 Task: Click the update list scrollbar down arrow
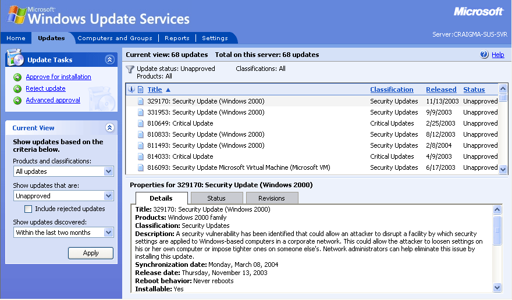pyautogui.click(x=503, y=169)
